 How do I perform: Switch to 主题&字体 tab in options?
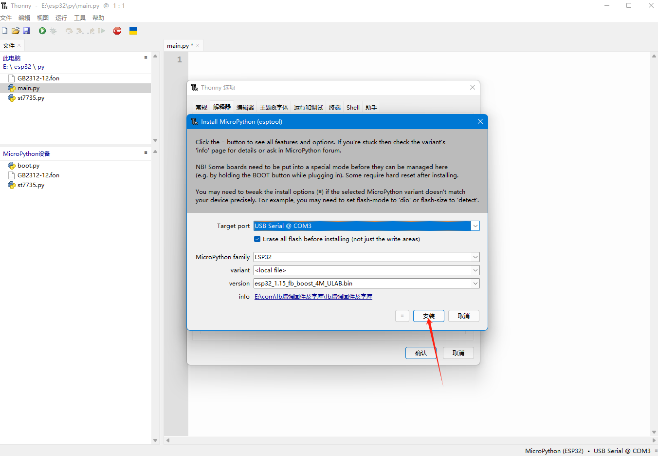[x=274, y=107]
